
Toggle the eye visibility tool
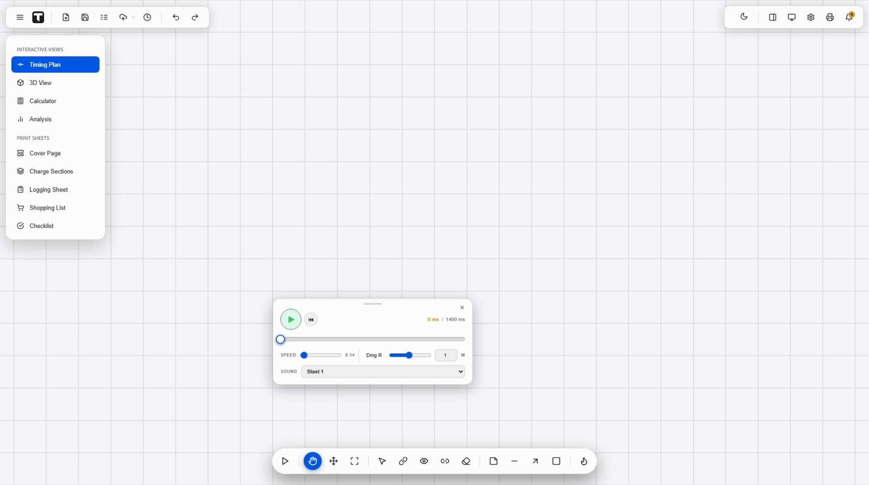pyautogui.click(x=424, y=461)
